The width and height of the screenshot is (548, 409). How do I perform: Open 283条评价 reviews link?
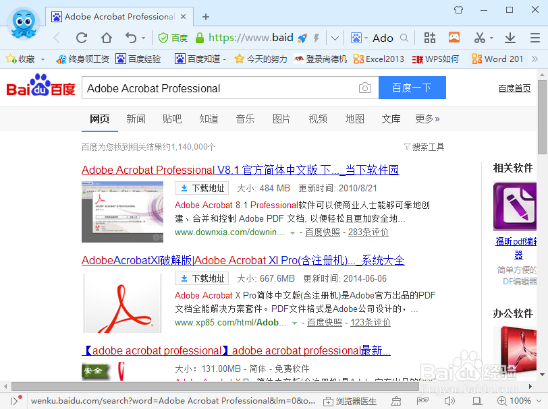click(x=368, y=232)
